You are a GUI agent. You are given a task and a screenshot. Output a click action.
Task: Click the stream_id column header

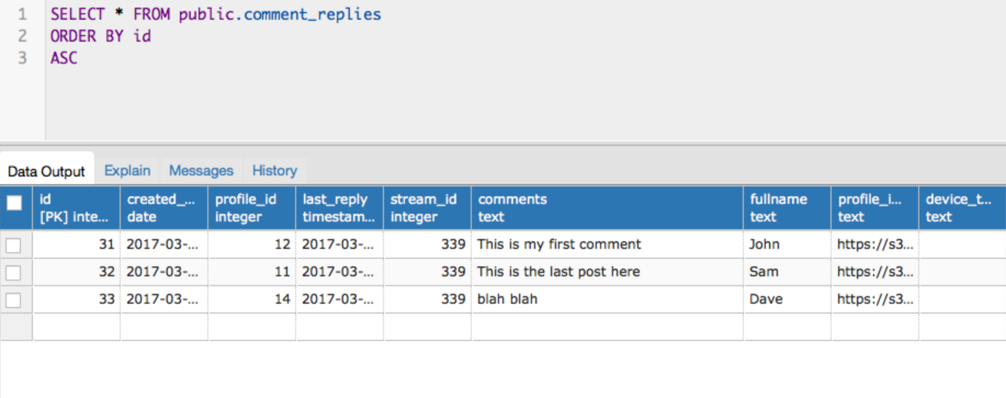427,208
